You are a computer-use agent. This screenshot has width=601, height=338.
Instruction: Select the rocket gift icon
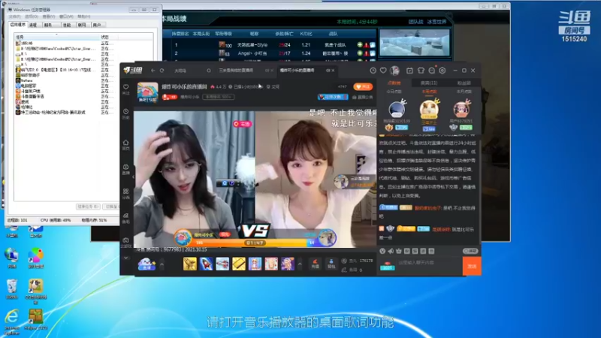[x=206, y=264]
